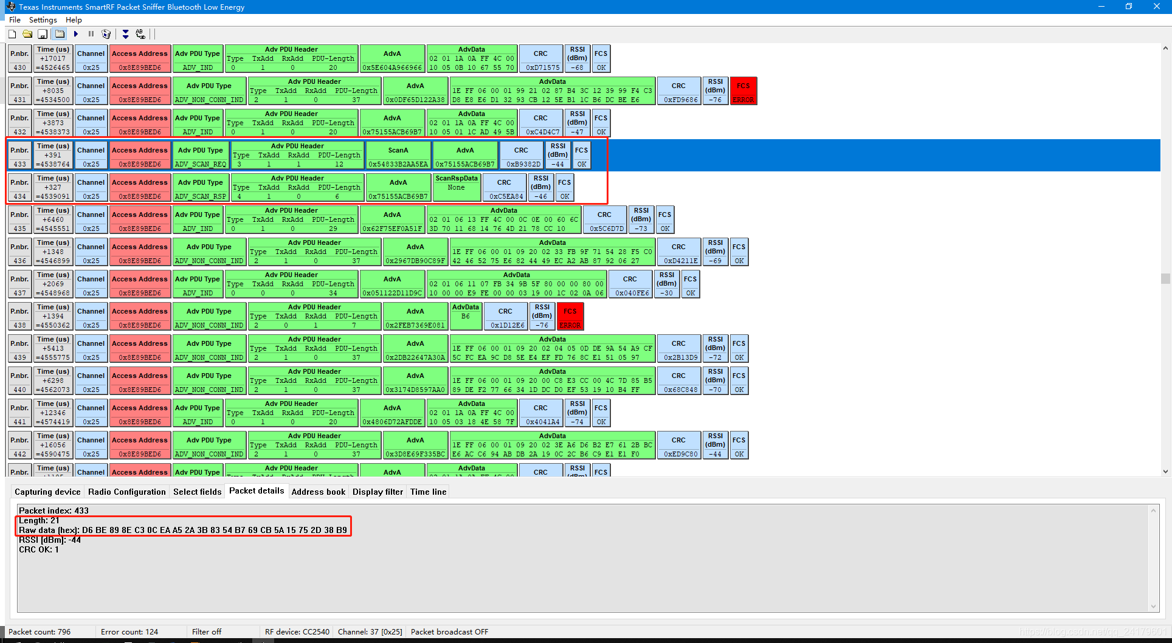Open the File menu

click(15, 20)
